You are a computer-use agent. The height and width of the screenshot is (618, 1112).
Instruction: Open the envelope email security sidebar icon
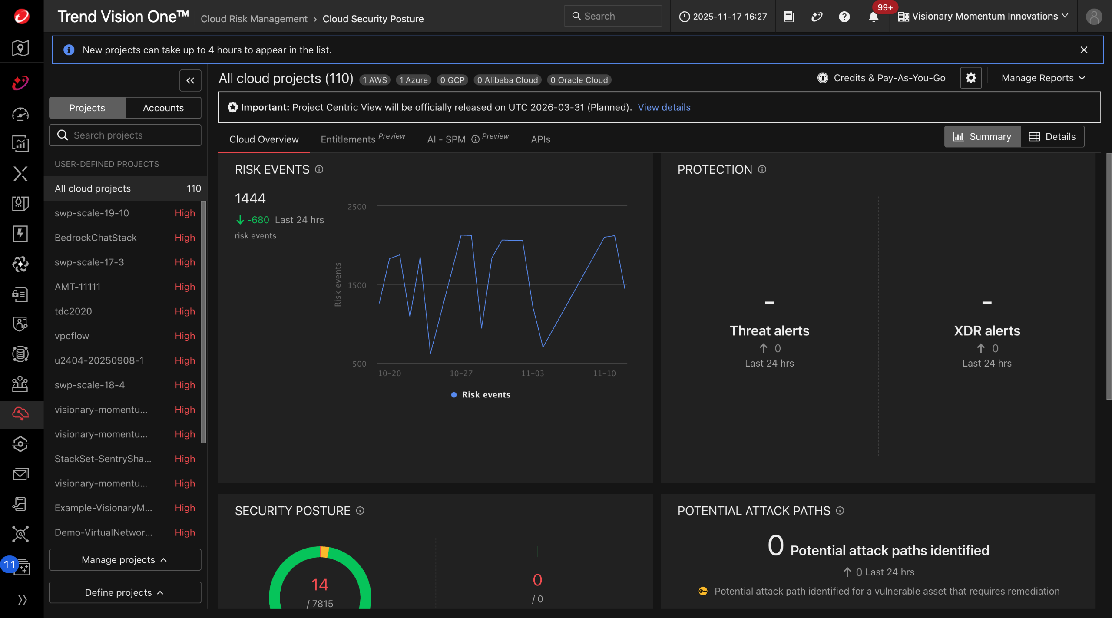(x=20, y=474)
